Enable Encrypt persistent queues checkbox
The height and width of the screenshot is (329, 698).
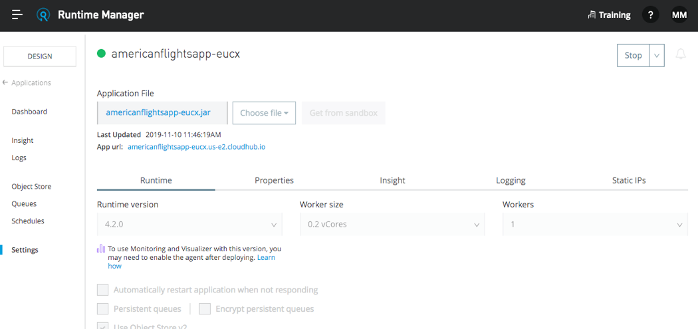tap(205, 308)
